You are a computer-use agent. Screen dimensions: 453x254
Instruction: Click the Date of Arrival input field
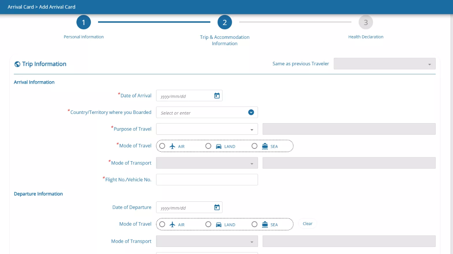coord(189,96)
